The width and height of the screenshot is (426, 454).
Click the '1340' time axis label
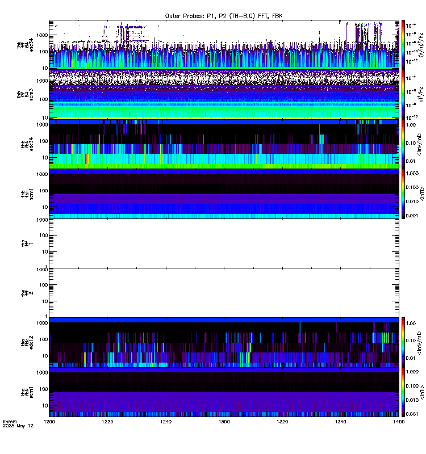(340, 422)
